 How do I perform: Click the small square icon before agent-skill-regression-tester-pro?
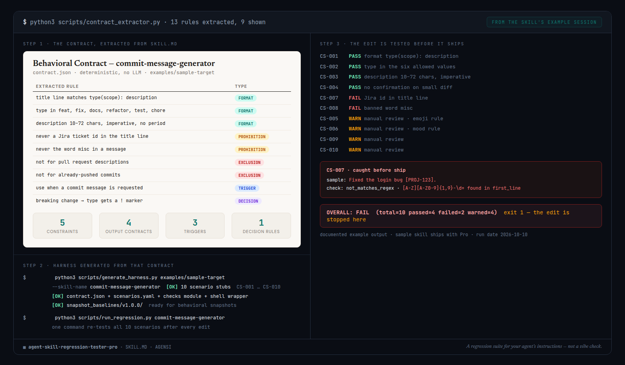(24, 347)
